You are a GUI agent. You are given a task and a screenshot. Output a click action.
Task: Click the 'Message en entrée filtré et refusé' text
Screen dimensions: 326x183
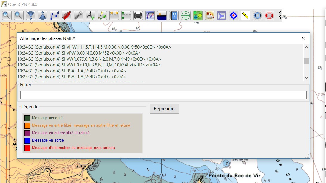point(61,133)
